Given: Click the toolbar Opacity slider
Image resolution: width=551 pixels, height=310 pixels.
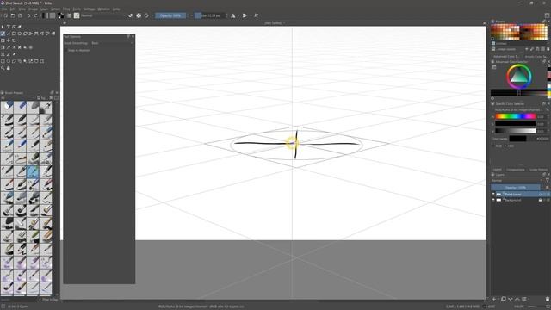Looking at the screenshot, I should [x=170, y=15].
